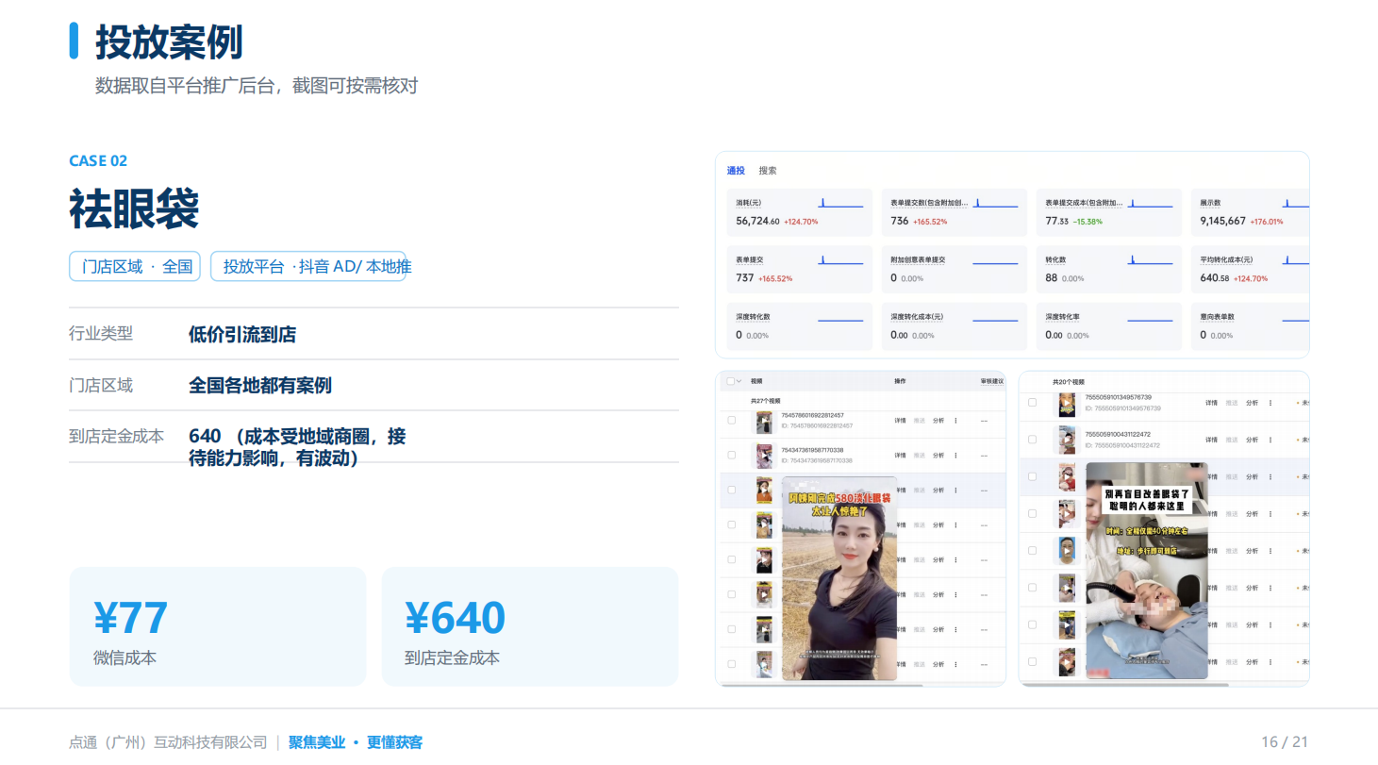Click horizontal scrollbar under 27-video table

821,685
